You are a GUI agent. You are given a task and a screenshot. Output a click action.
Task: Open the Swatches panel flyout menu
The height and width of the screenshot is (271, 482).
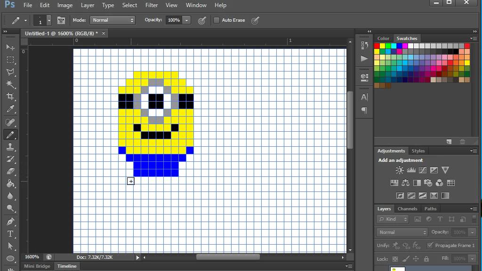tap(474, 39)
